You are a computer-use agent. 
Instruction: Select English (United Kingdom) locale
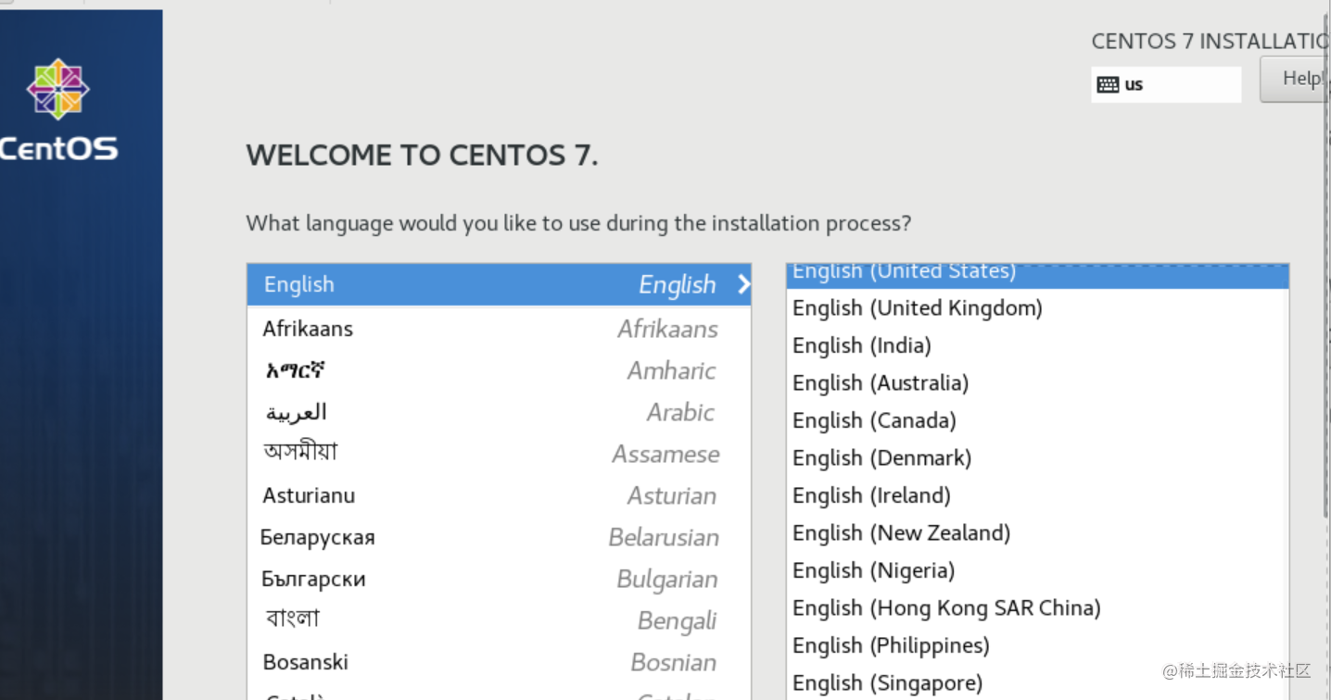pos(1038,308)
